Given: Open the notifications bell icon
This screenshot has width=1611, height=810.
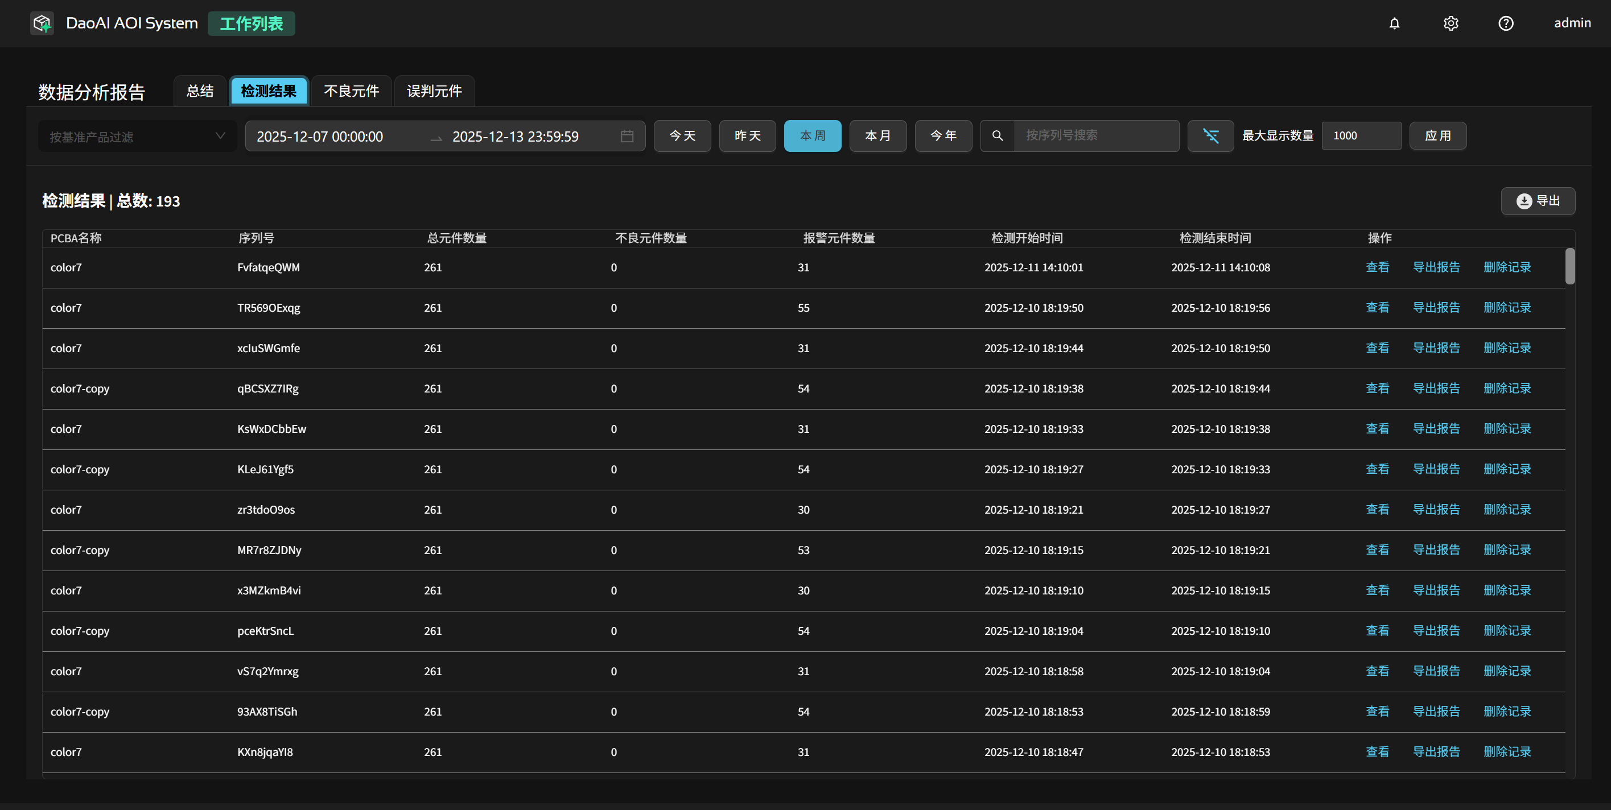Looking at the screenshot, I should pyautogui.click(x=1394, y=23).
